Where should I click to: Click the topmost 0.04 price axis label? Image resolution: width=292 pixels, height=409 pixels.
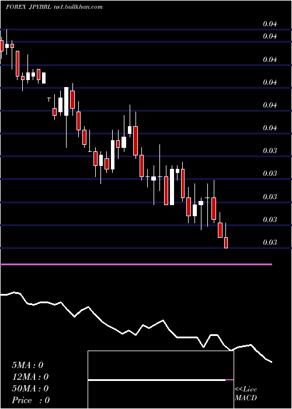click(270, 24)
